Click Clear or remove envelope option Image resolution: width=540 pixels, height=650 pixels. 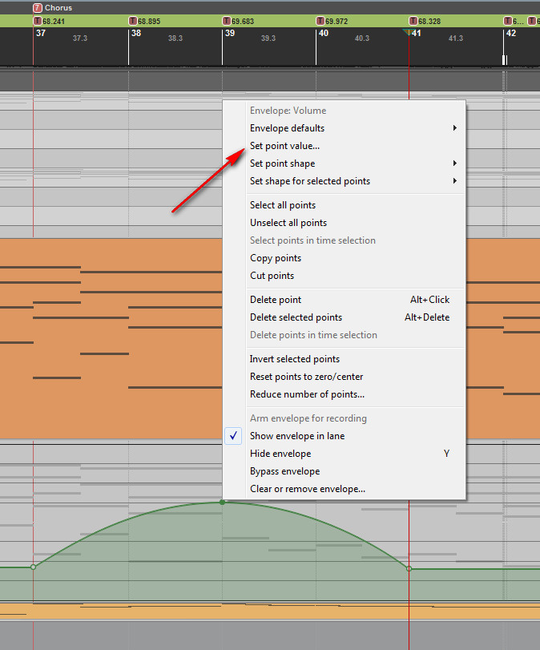(308, 489)
